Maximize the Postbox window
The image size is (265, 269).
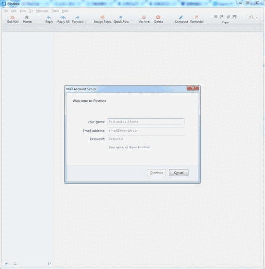[247, 3]
